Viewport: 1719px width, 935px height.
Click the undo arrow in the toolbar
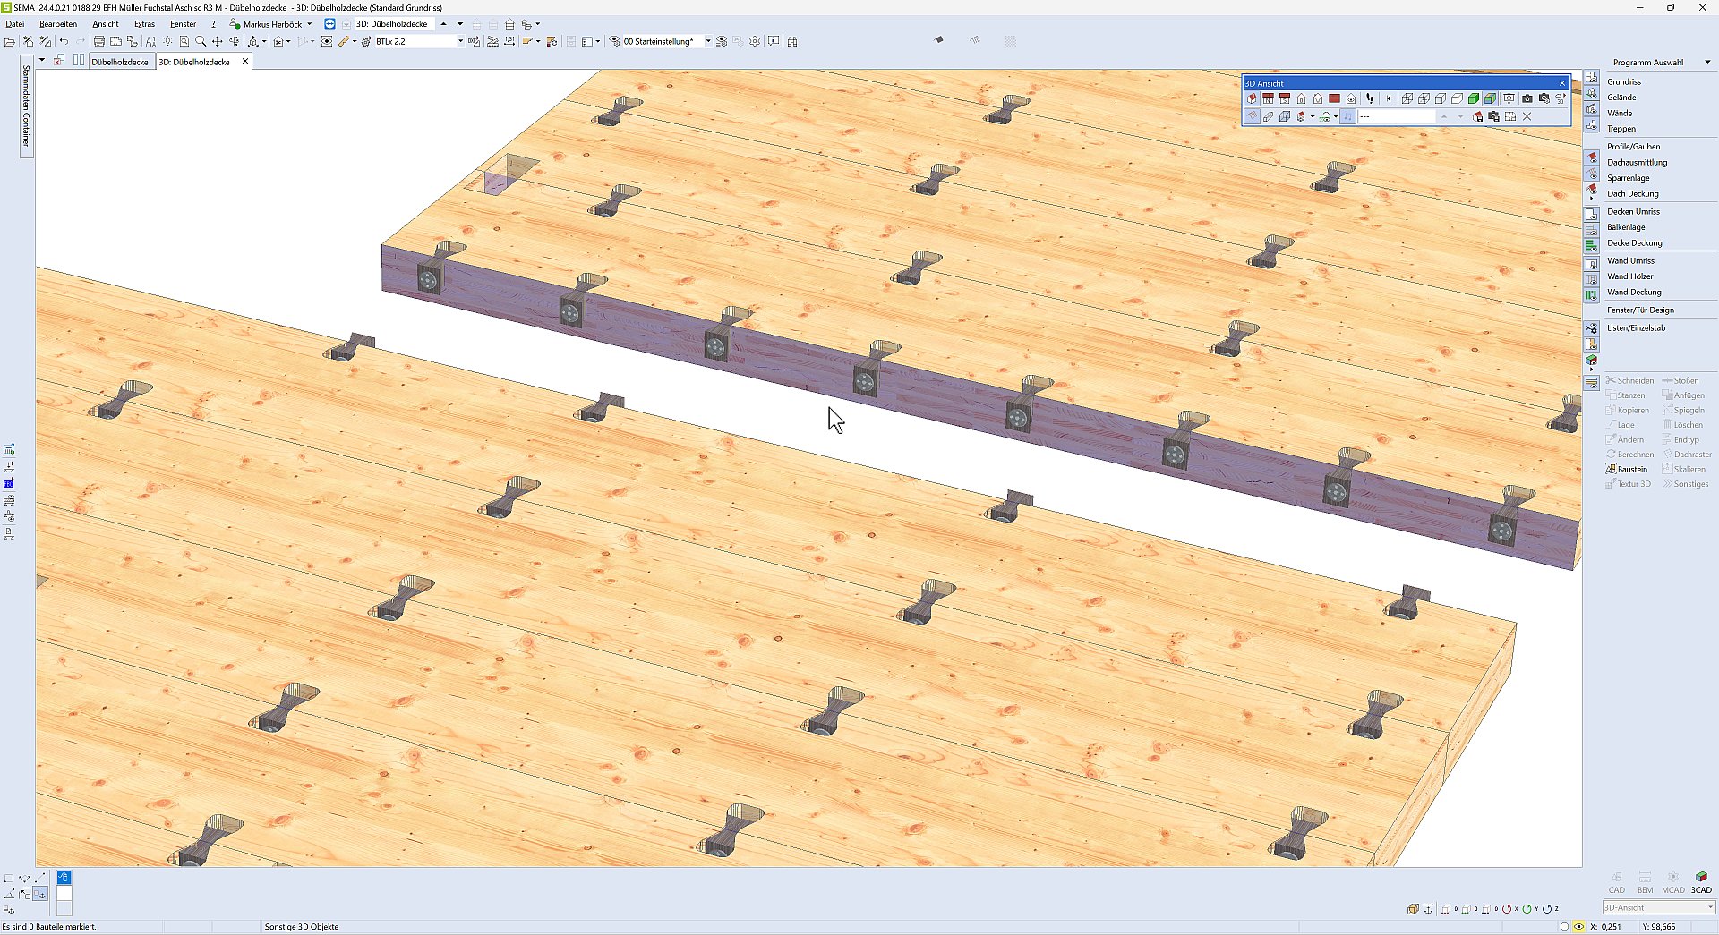64,41
